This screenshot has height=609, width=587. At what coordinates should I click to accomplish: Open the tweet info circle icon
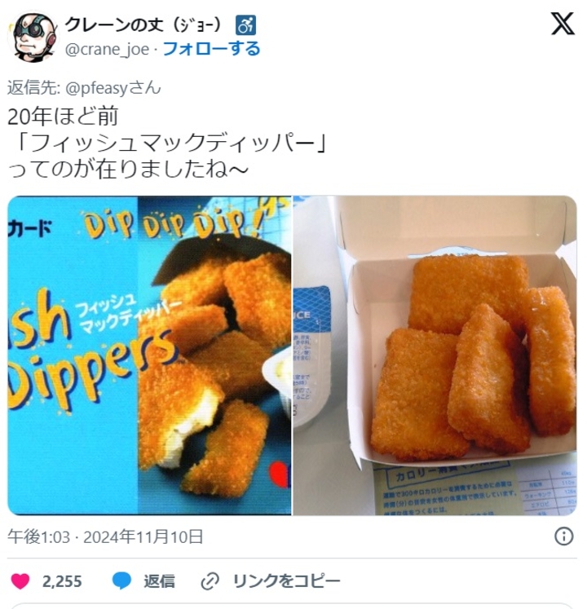click(x=563, y=536)
